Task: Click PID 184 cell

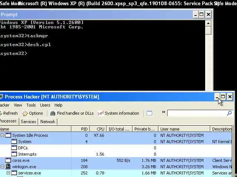Action: [84, 160]
